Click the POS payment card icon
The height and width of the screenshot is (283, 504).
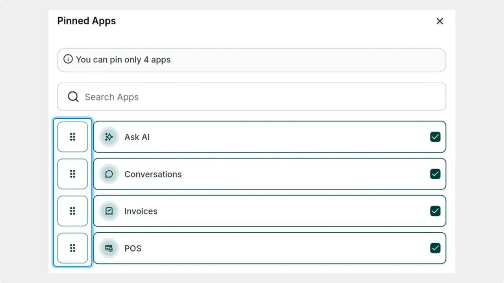tap(109, 248)
